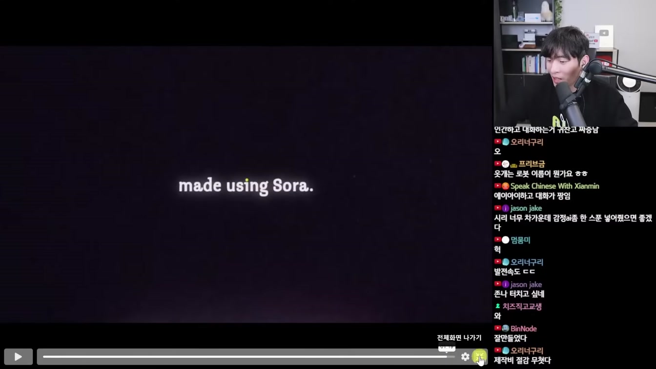This screenshot has width=656, height=369.
Task: Click the play button in the video player
Action: pos(18,357)
